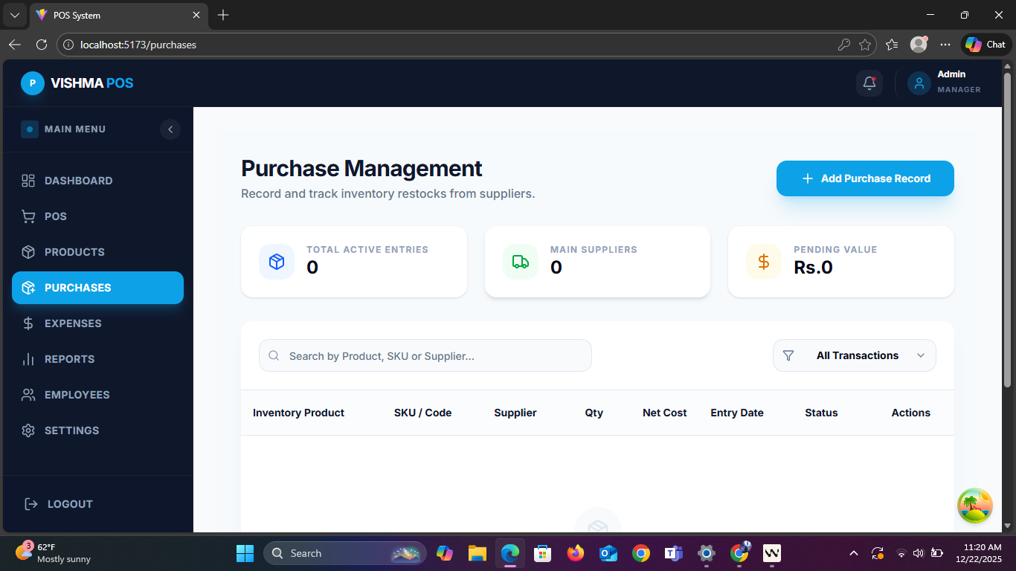Click the dollar icon on Pending Value
Viewport: 1016px width, 571px height.
coord(764,262)
